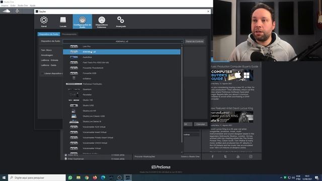The height and width of the screenshot is (181, 322).
Task: Choose the first device above ASIO4ALL
Action: coord(122,46)
